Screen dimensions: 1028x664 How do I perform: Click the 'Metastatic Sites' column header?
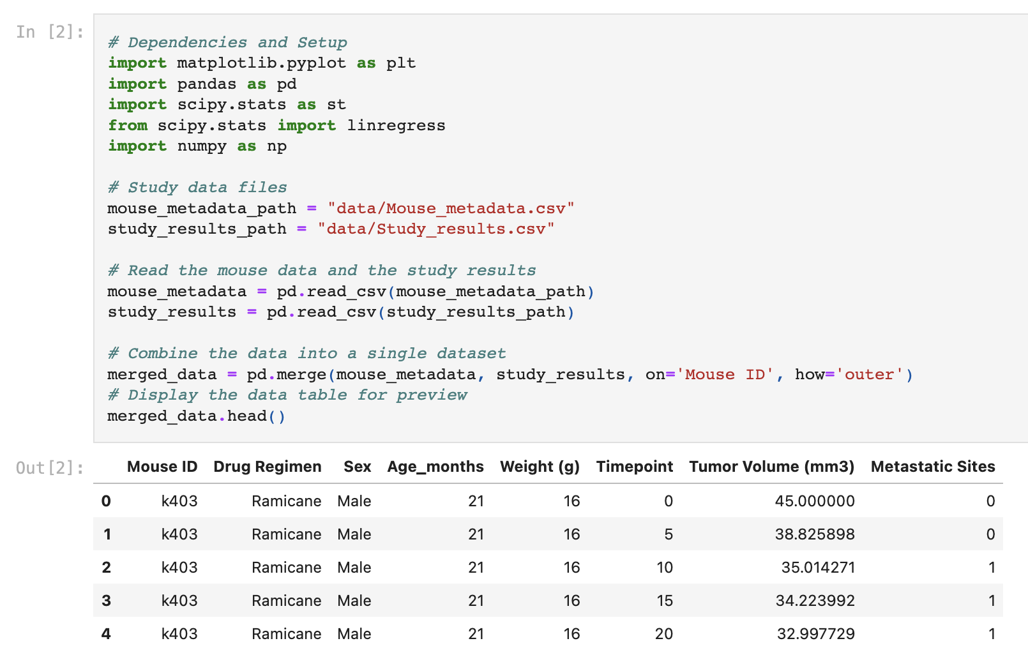click(932, 467)
